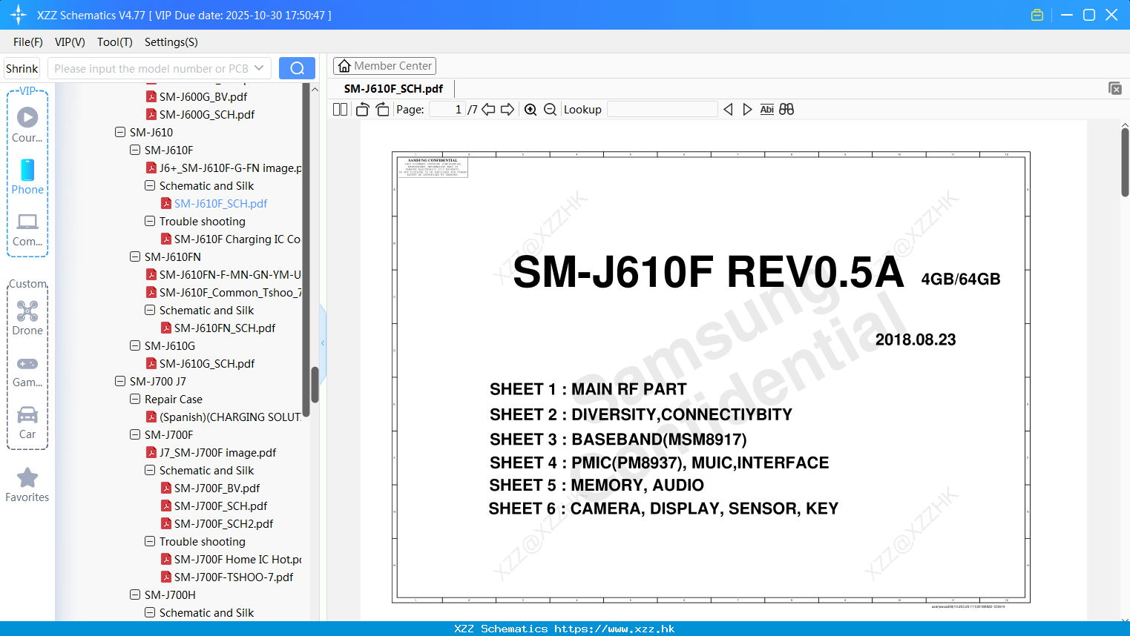The width and height of the screenshot is (1130, 636).
Task: Open SM-J700F_SCH.pdf file
Action: (x=214, y=506)
